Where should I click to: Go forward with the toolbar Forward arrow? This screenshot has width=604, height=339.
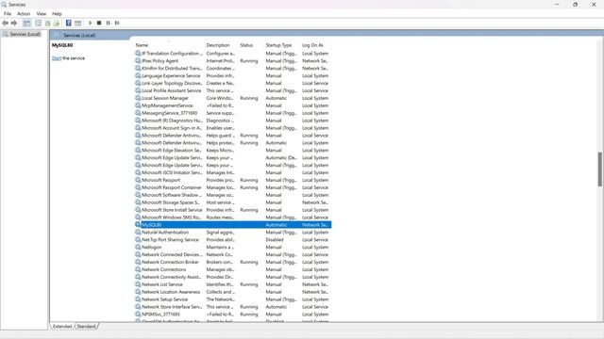pos(14,23)
